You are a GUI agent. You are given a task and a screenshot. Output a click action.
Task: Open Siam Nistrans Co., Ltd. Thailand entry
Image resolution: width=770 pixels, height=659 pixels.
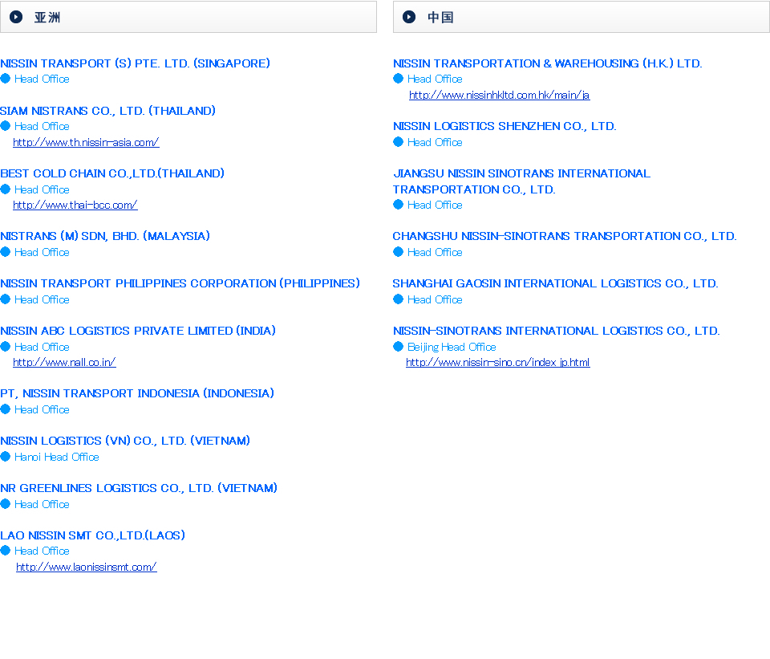click(108, 111)
